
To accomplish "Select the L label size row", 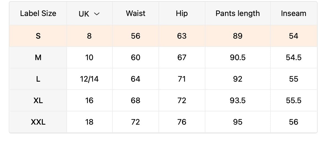I will (x=38, y=79).
